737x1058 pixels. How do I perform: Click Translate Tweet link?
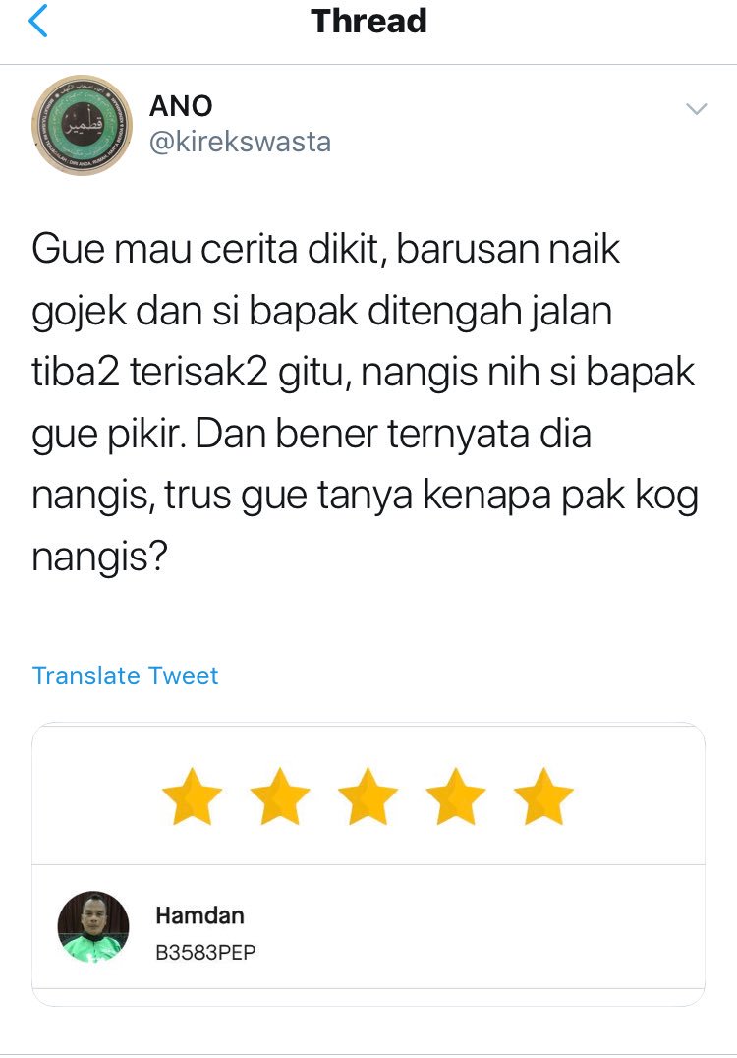coord(126,676)
